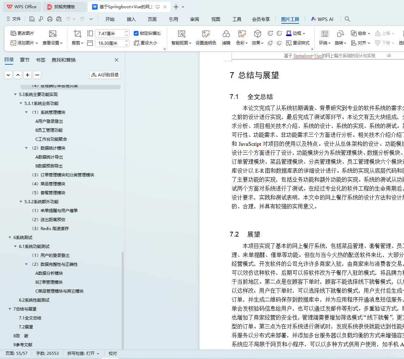Image resolution: width=404 pixels, height=359 pixels.
Task: Click the save icon in quick toolbar
Action: tap(32, 19)
